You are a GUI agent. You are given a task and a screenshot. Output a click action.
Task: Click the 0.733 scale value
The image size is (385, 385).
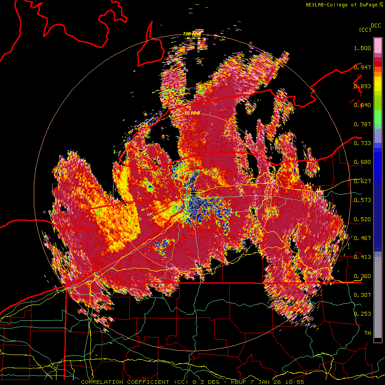click(362, 143)
